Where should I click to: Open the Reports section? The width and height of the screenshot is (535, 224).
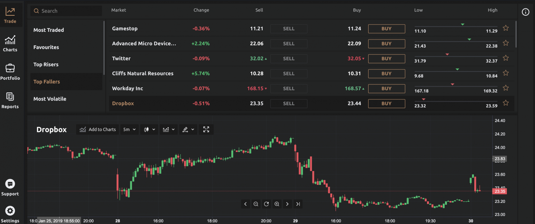(10, 100)
